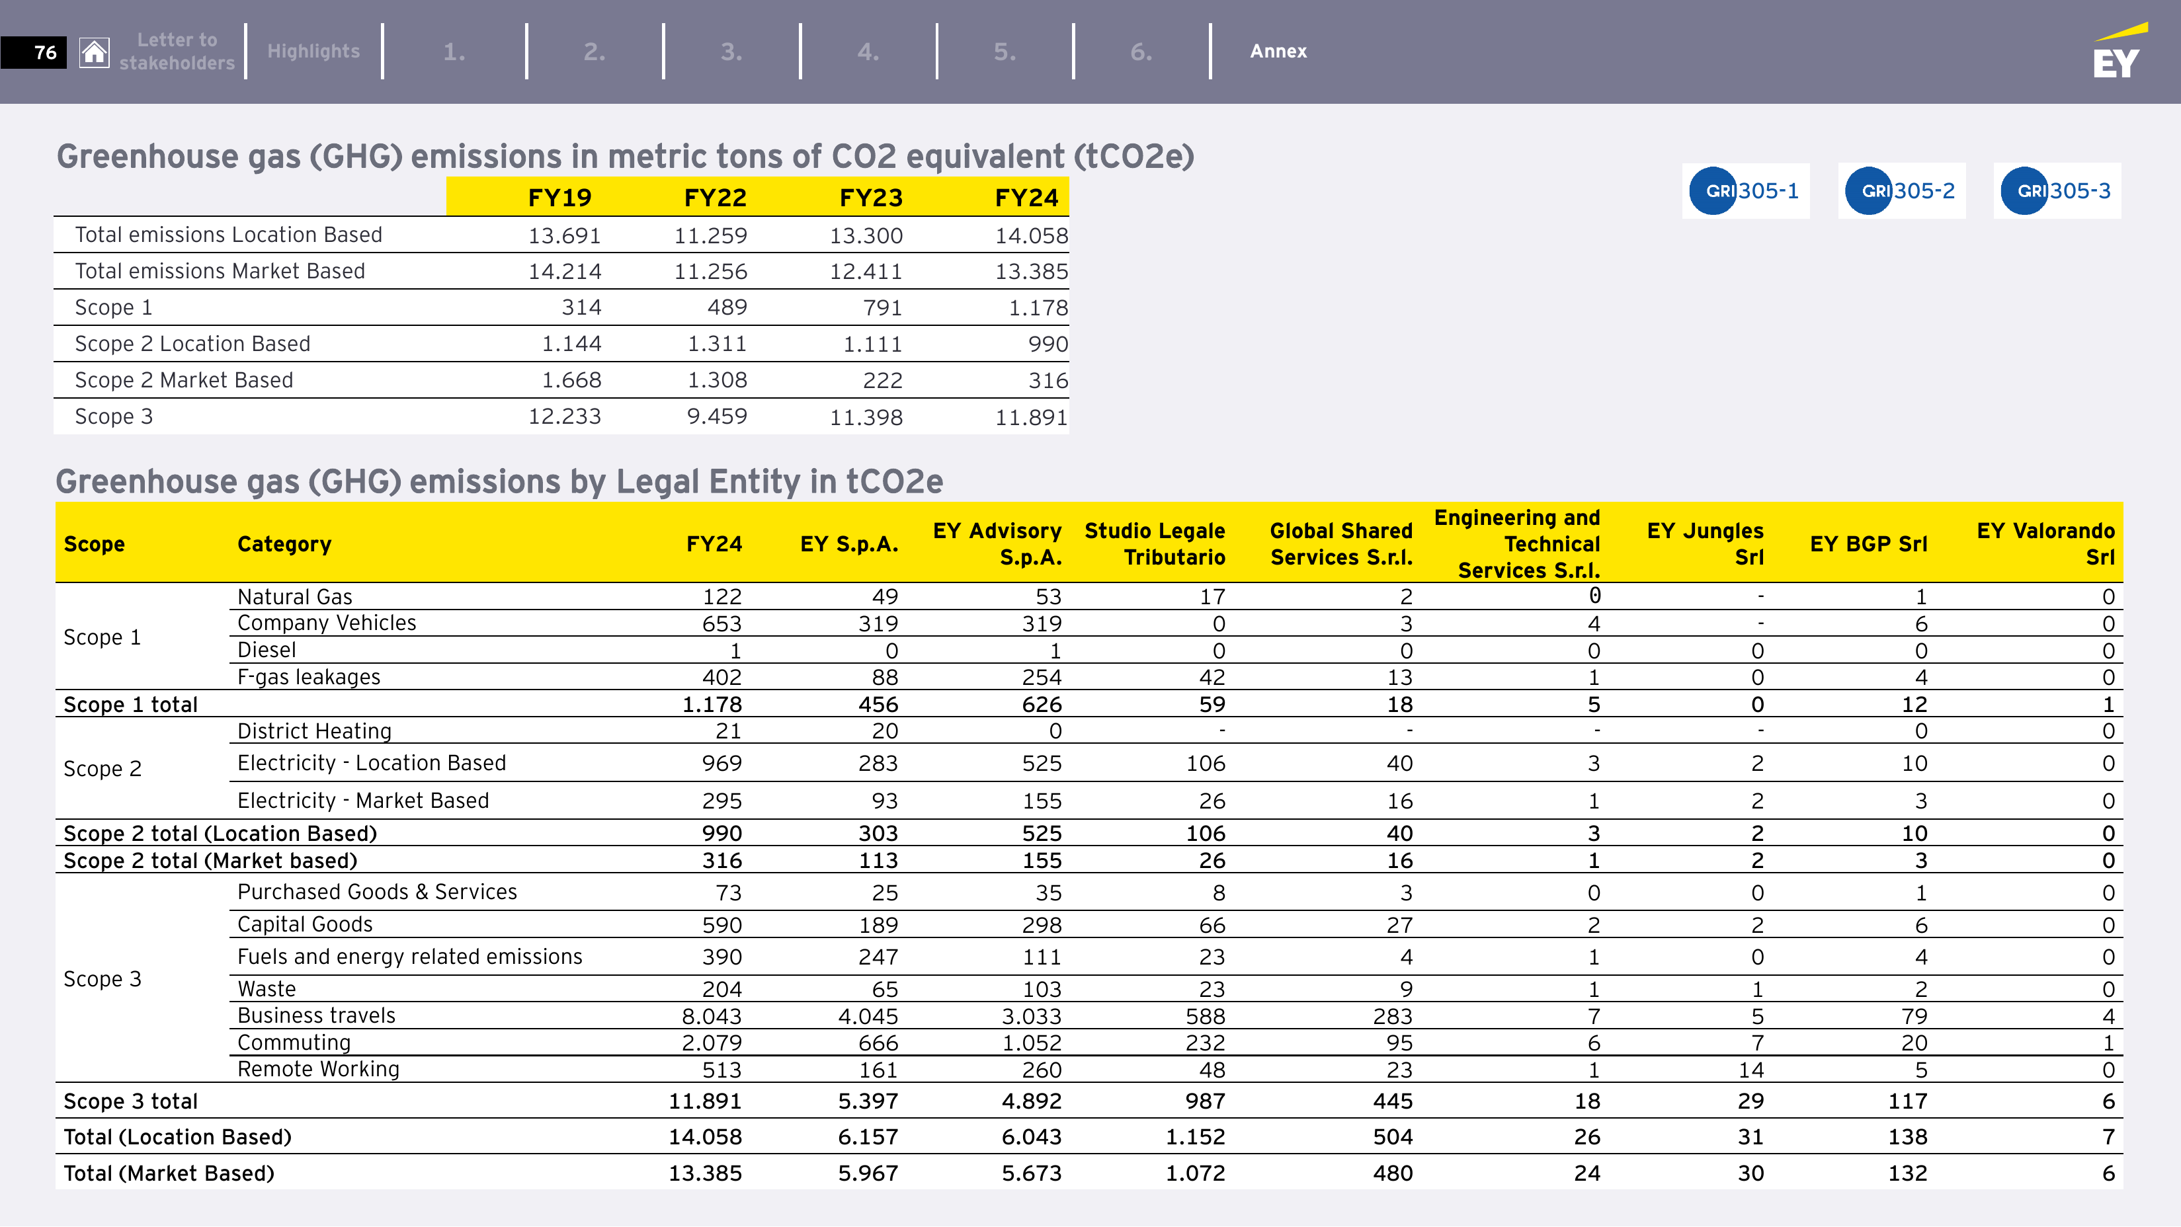This screenshot has height=1227, width=2181.
Task: Open the Annex section
Action: pos(1278,52)
